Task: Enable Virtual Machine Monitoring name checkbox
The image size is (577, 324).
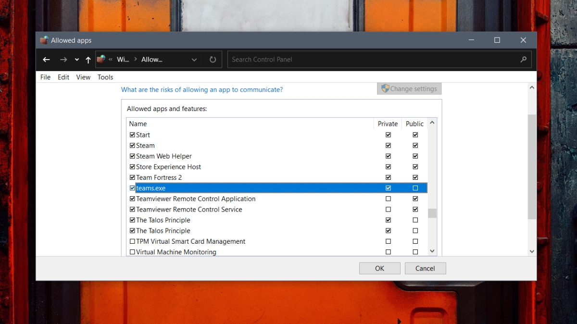Action: tap(132, 252)
